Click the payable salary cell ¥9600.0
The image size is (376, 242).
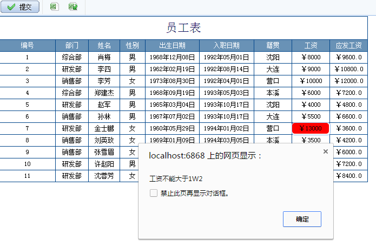tap(348, 57)
